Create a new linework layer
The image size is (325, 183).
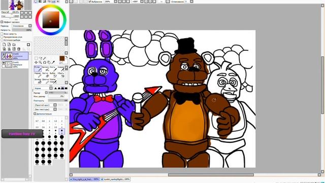pyautogui.click(x=9, y=44)
